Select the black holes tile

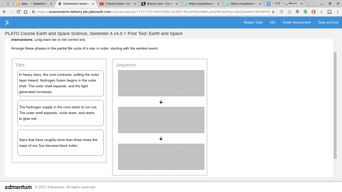coord(61,143)
